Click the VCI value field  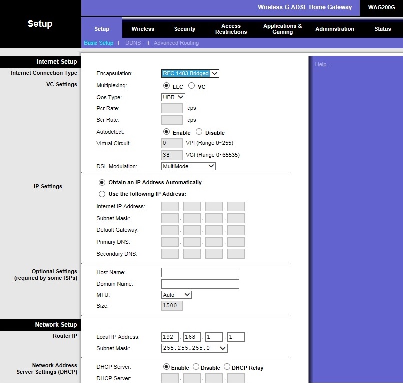coord(172,155)
